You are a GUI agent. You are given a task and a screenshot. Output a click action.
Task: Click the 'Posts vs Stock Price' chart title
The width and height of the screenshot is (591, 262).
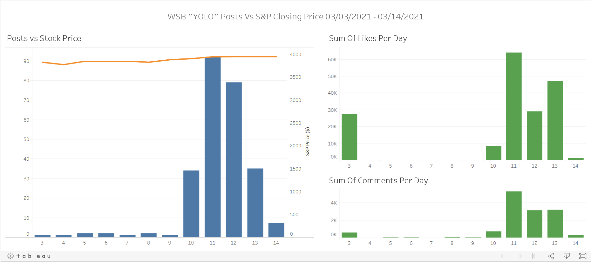[x=44, y=38]
